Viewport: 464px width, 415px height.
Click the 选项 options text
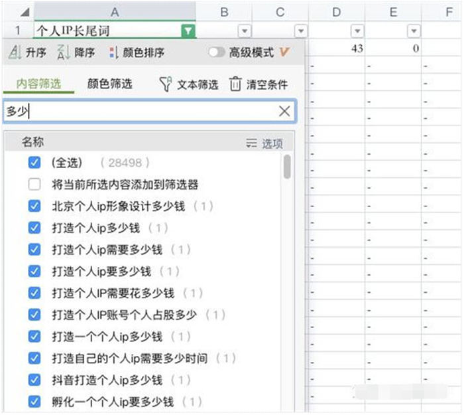[x=272, y=143]
